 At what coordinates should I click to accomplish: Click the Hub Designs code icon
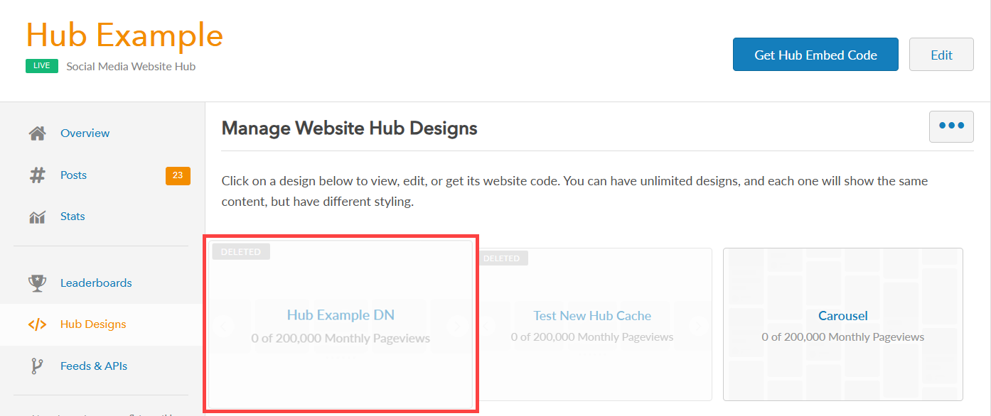(37, 324)
